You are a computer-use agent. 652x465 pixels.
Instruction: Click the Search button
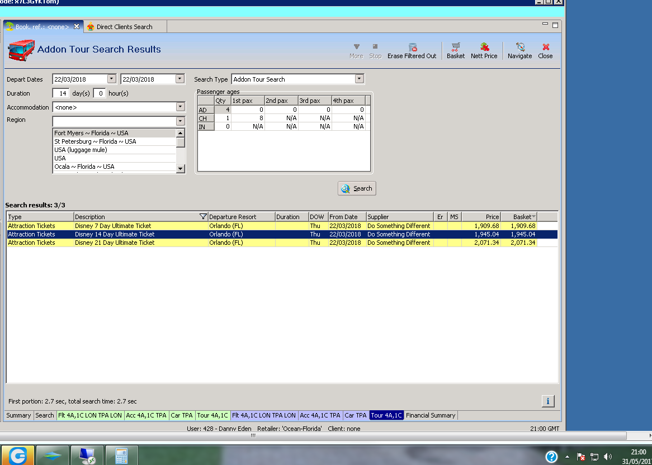(357, 188)
